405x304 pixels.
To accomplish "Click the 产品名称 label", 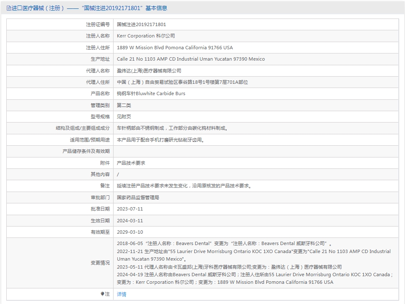I will tap(100, 93).
